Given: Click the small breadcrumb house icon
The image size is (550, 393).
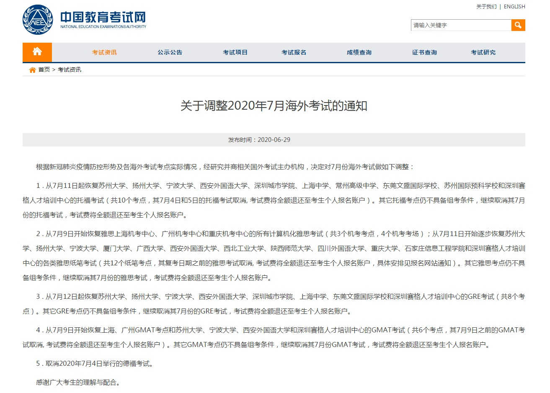Looking at the screenshot, I should [32, 70].
